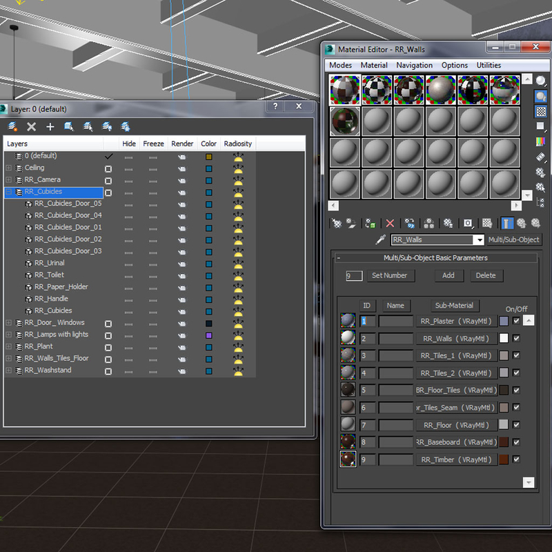Click the Assign Material to Selection icon
552x552 pixels.
[x=371, y=224]
